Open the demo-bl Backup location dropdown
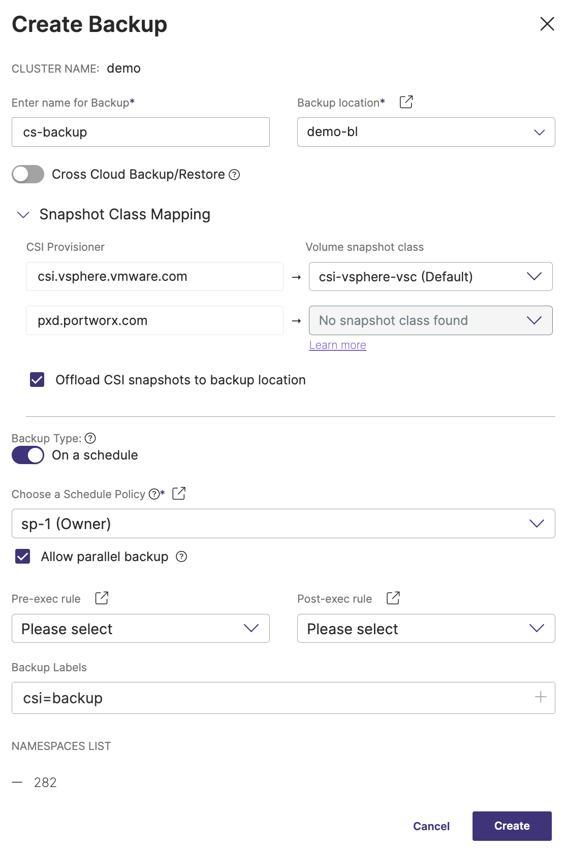The width and height of the screenshot is (565, 851). [426, 132]
